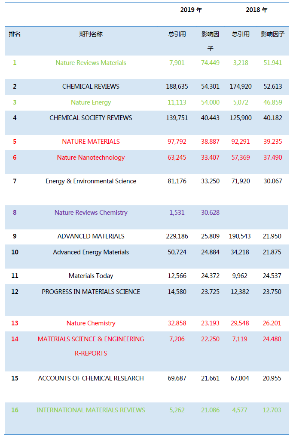
Task: Select the citation count 139,751
Action: tap(177, 118)
